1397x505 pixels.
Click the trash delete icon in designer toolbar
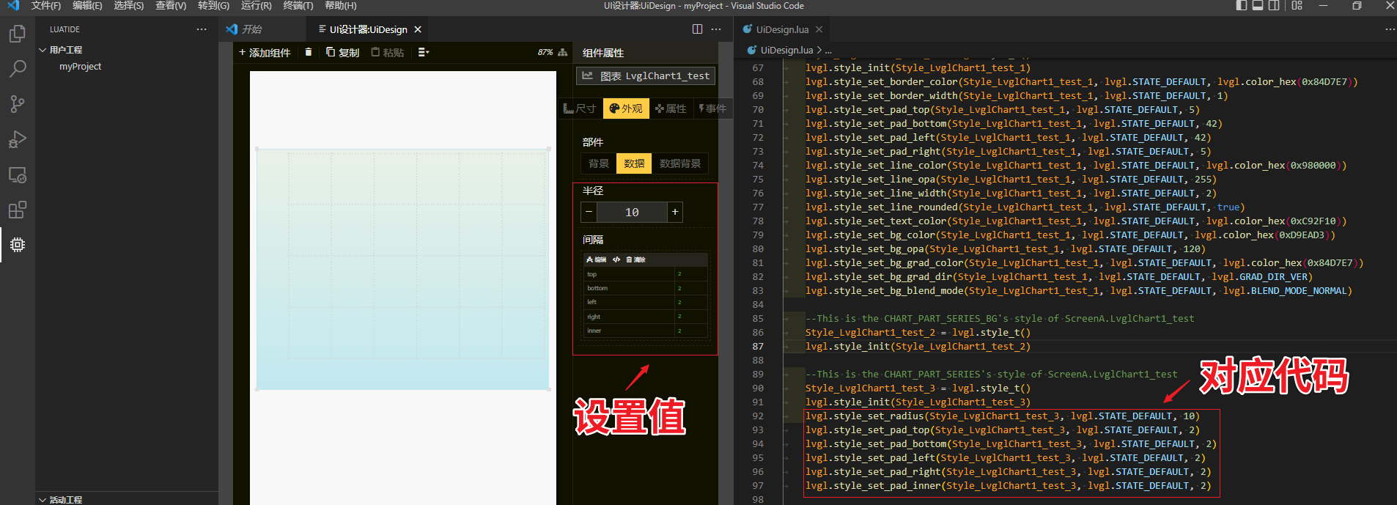click(x=309, y=52)
